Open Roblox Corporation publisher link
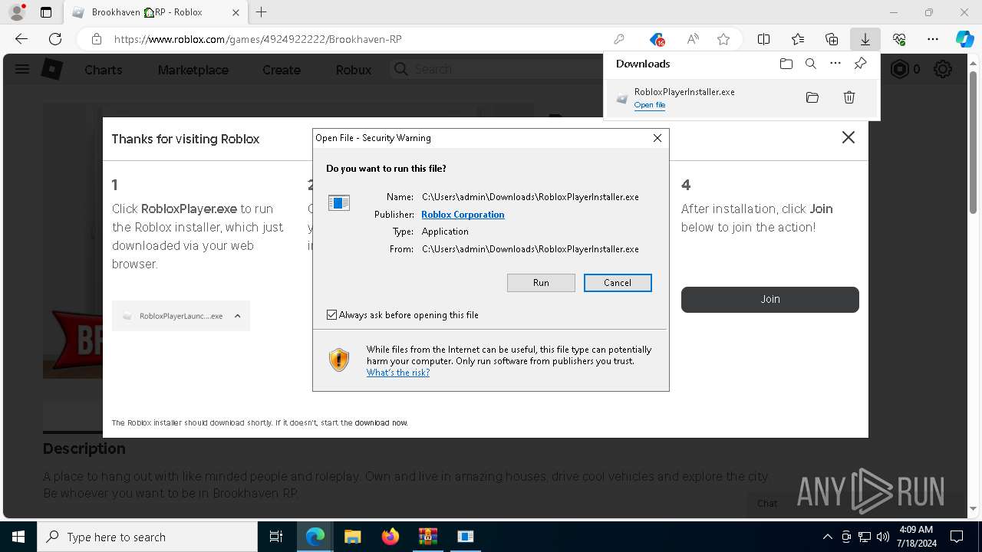 [x=463, y=215]
